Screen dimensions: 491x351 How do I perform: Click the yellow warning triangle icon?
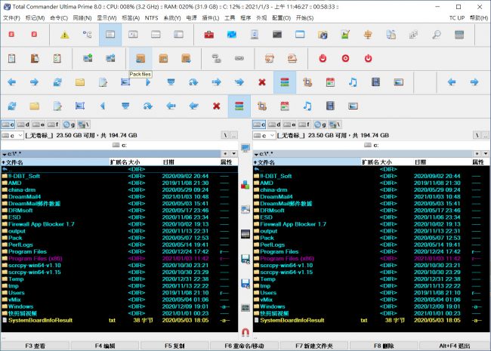click(65, 35)
